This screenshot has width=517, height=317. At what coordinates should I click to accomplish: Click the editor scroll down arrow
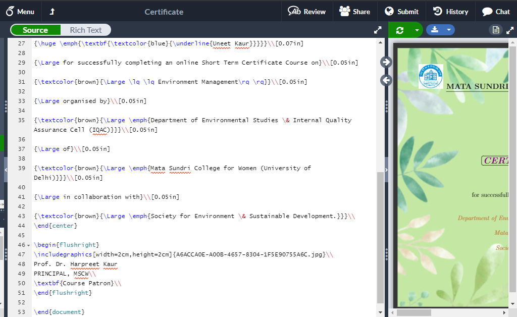pyautogui.click(x=380, y=312)
